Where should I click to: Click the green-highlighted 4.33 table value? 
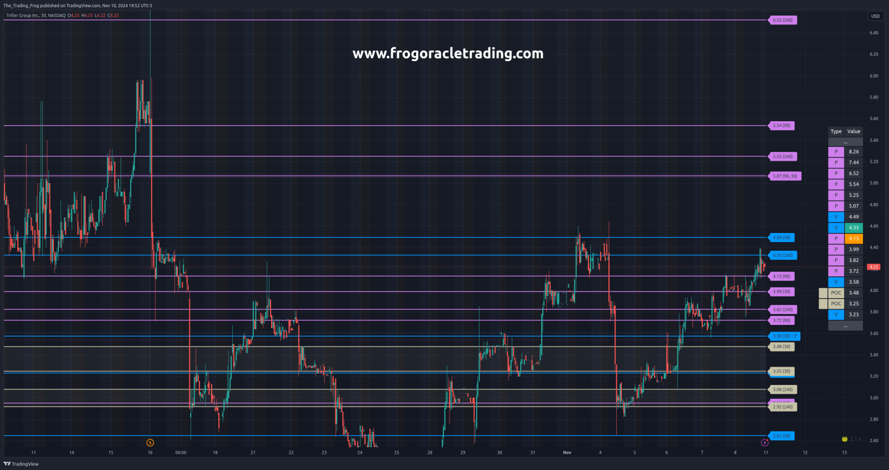click(x=853, y=227)
